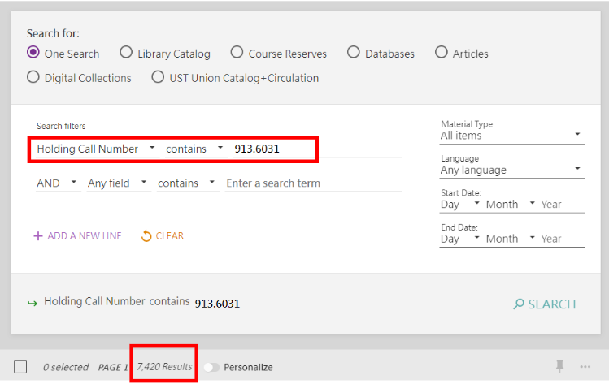Screen dimensions: 609x384
Task: Tick the select-all results checkbox
Action: tap(21, 367)
